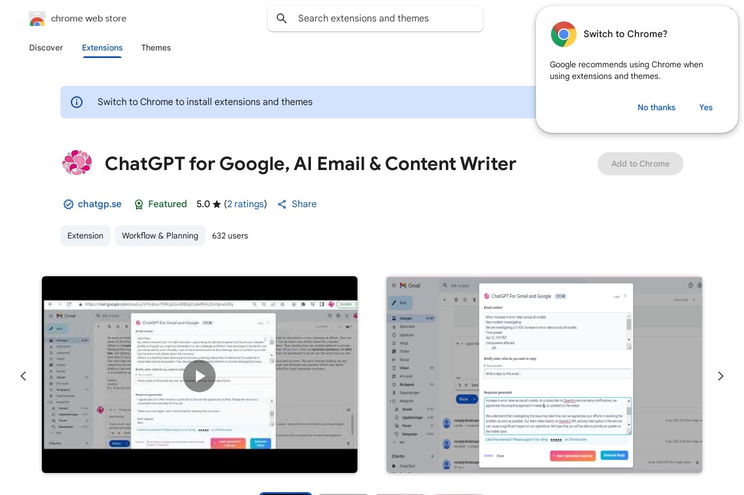
Task: Select the Workflow & Planning chip
Action: tap(160, 236)
